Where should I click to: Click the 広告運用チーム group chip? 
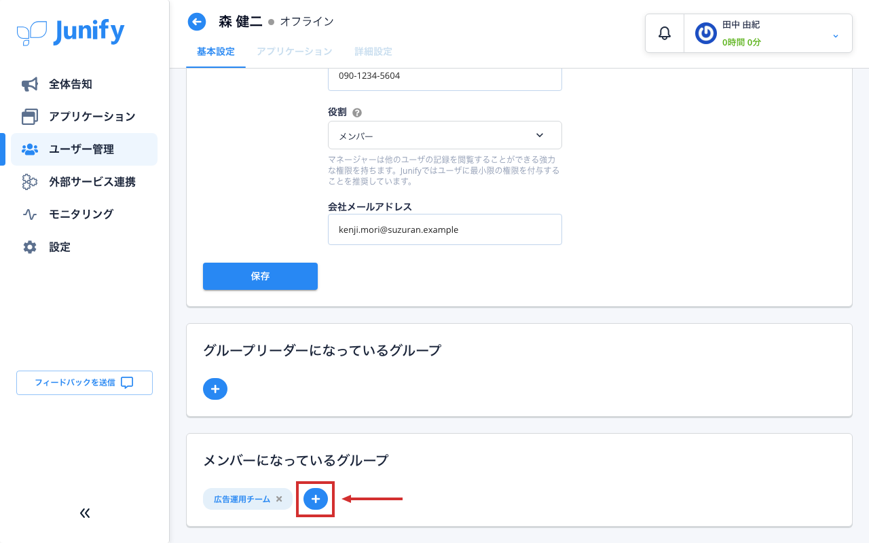point(248,499)
